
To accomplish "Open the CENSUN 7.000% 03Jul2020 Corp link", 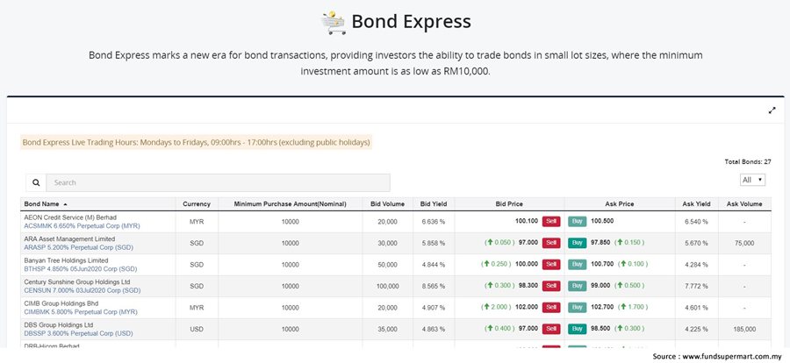I will 88,290.
